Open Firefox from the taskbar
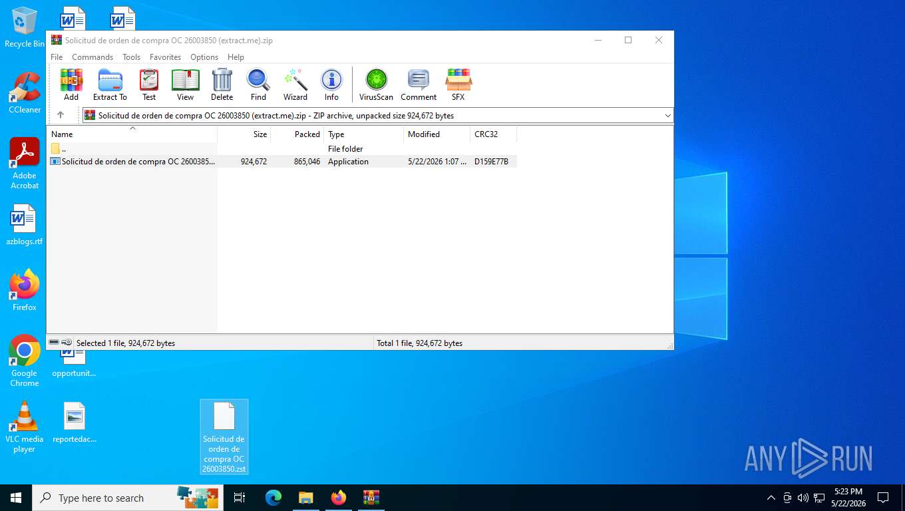Image resolution: width=905 pixels, height=511 pixels. click(339, 498)
